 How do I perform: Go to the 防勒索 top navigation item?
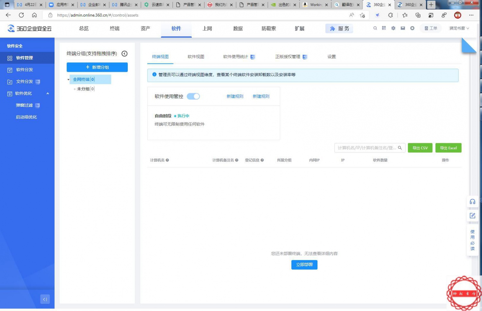(x=269, y=29)
